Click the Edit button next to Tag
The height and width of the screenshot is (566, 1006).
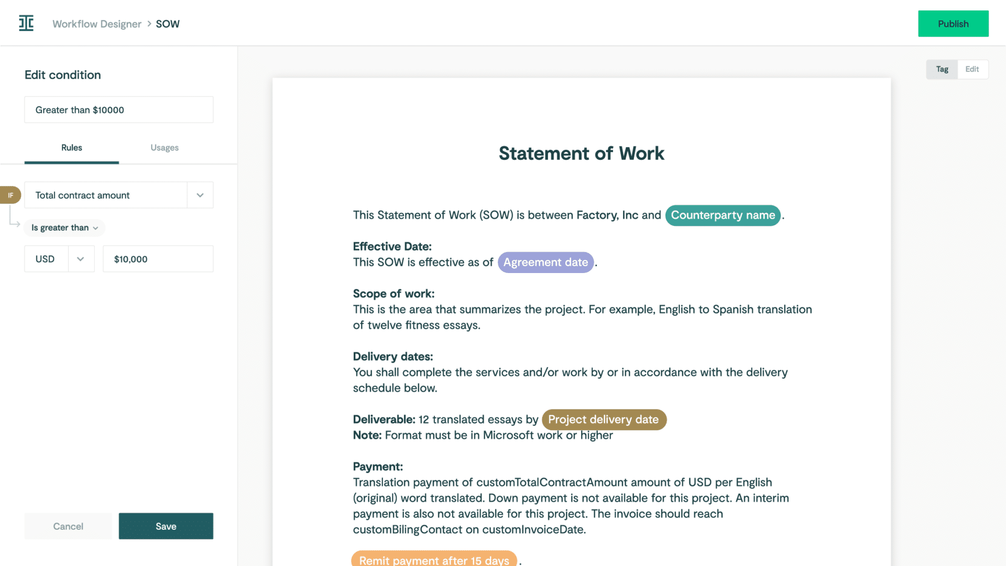972,69
